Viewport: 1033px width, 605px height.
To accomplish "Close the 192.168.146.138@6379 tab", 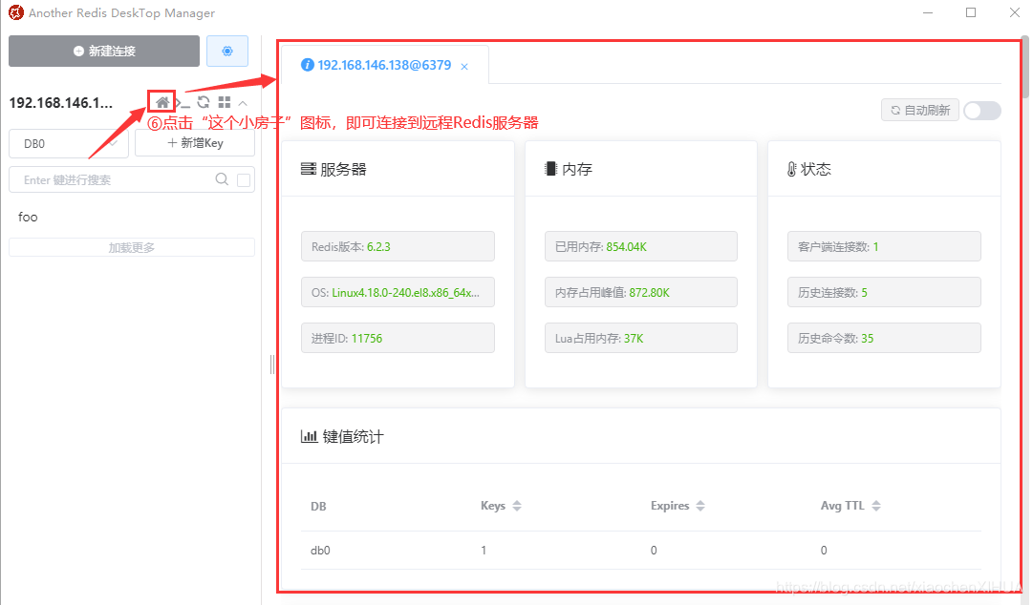I will point(464,67).
